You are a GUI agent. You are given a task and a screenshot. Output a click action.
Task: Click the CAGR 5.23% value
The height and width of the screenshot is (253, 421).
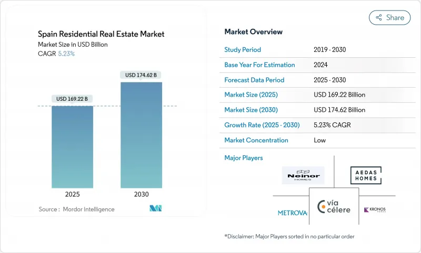(x=66, y=54)
